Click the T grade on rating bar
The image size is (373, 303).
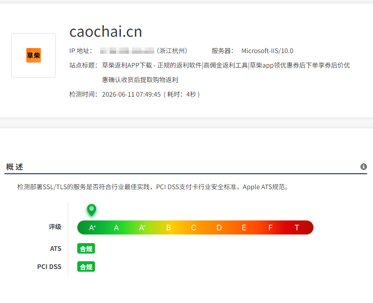click(x=297, y=228)
